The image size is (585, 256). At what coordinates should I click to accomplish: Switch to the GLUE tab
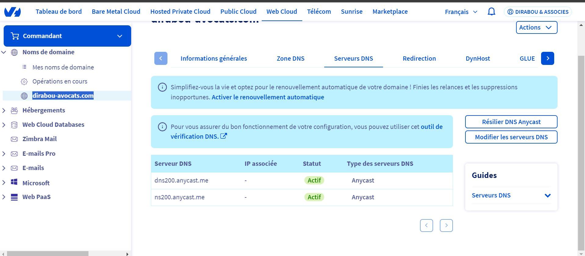pos(527,59)
